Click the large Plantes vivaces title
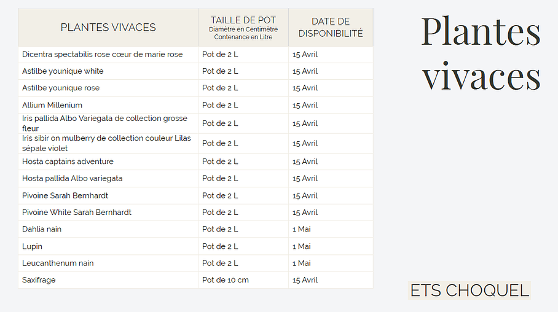The height and width of the screenshot is (312, 558). click(x=481, y=54)
